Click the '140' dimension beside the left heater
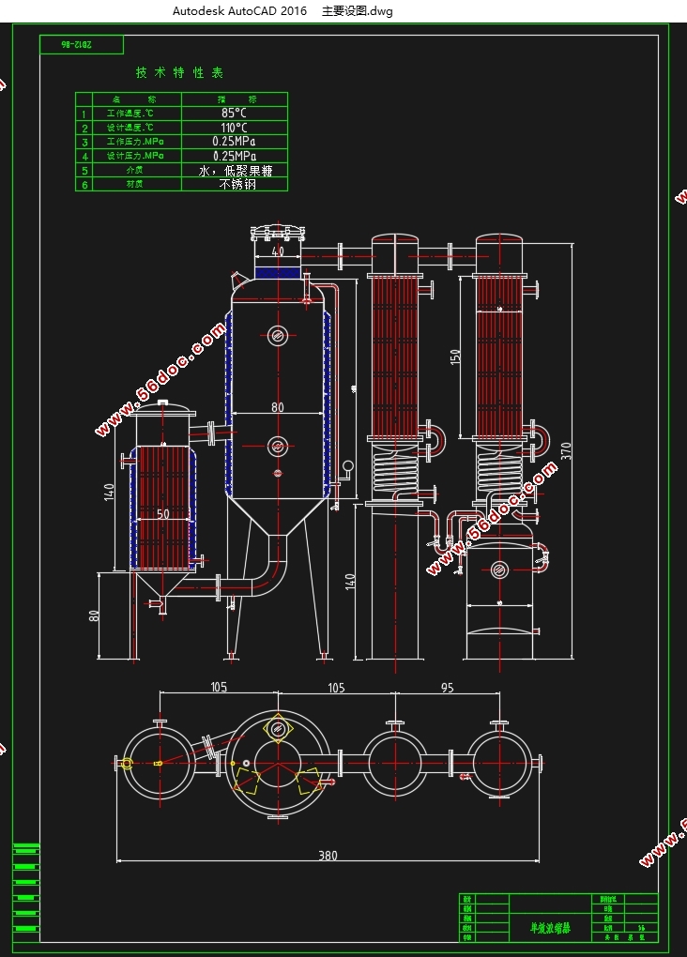This screenshot has height=957, width=687. pos(109,492)
